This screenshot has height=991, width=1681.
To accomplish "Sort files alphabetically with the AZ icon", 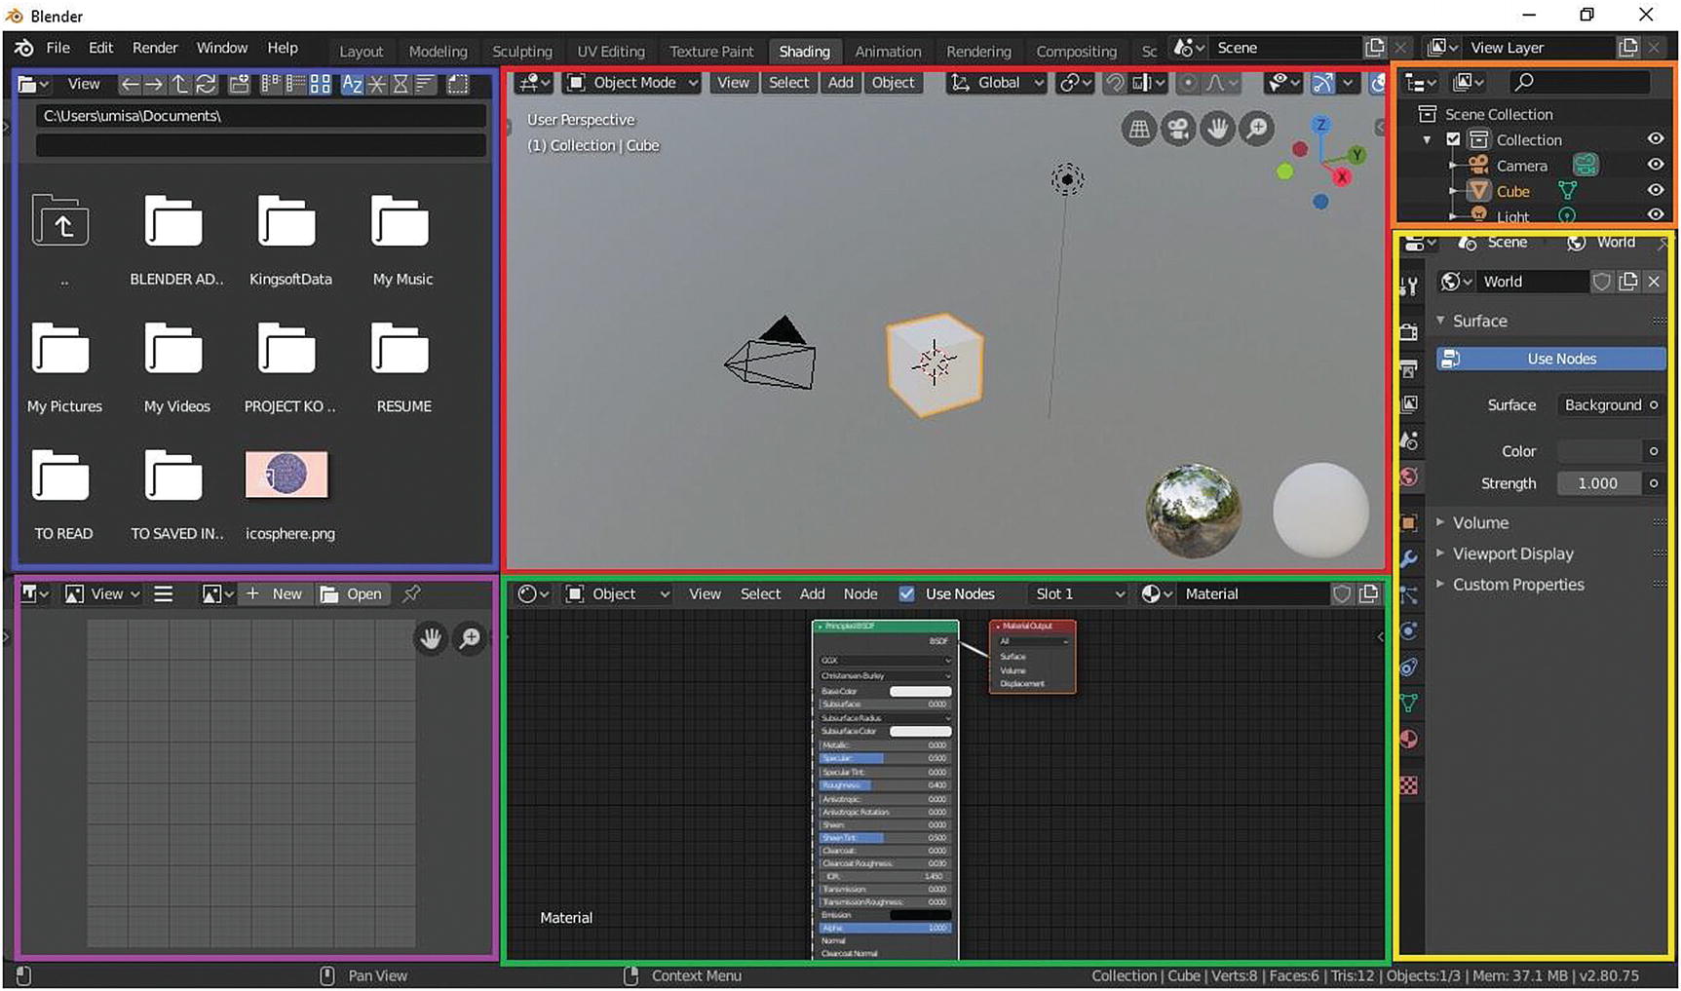I will [352, 85].
